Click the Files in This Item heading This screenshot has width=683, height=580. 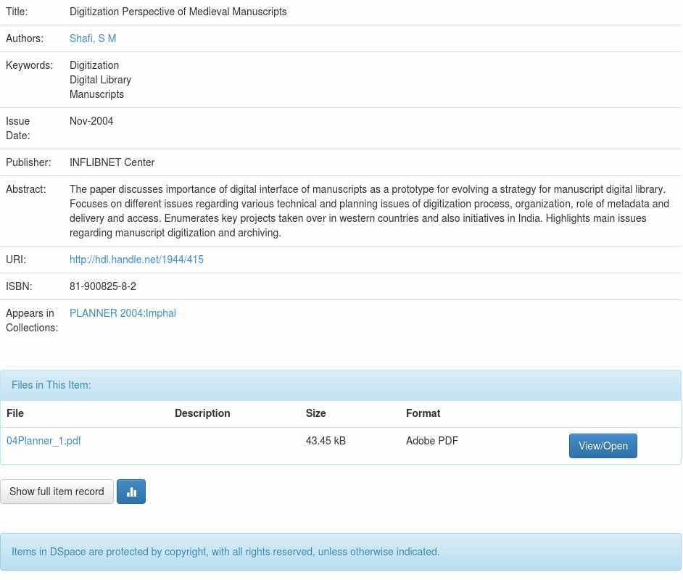click(x=51, y=385)
